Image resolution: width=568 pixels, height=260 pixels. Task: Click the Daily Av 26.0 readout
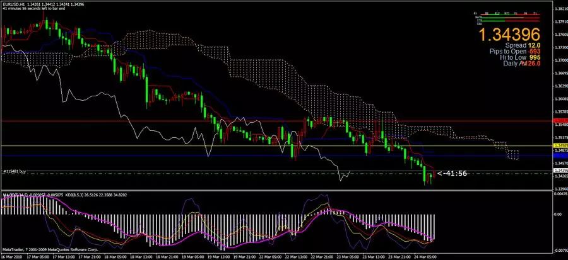pyautogui.click(x=522, y=64)
